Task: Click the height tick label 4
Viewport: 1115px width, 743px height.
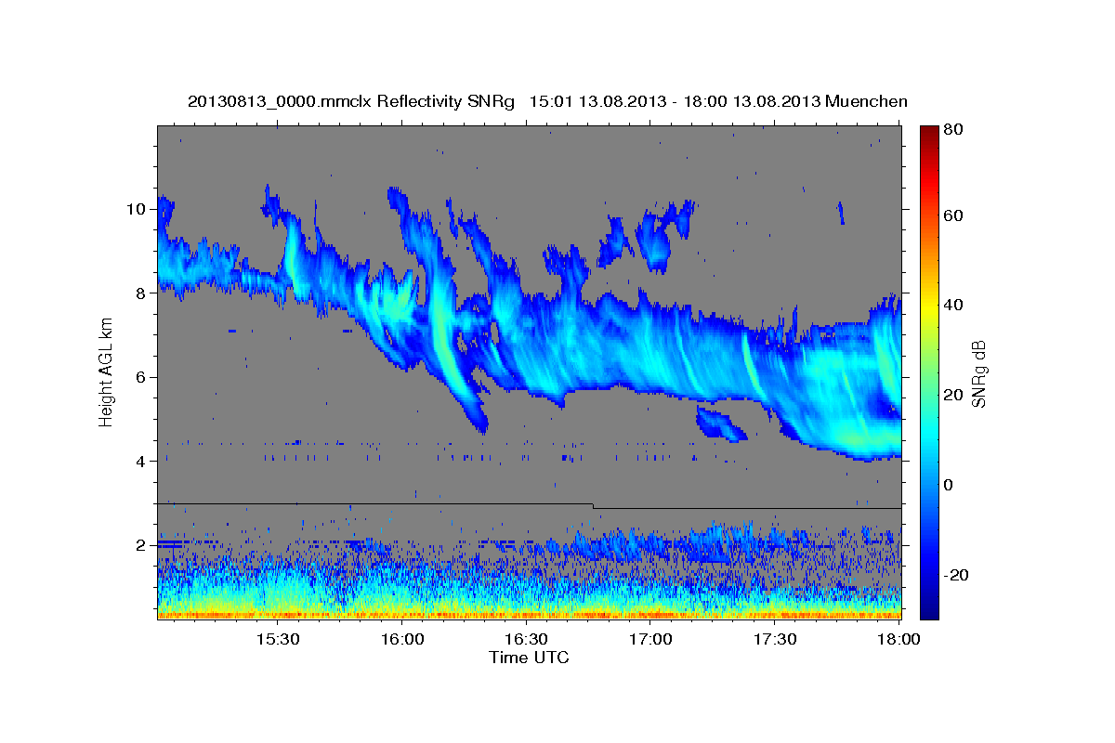Action: click(x=140, y=462)
